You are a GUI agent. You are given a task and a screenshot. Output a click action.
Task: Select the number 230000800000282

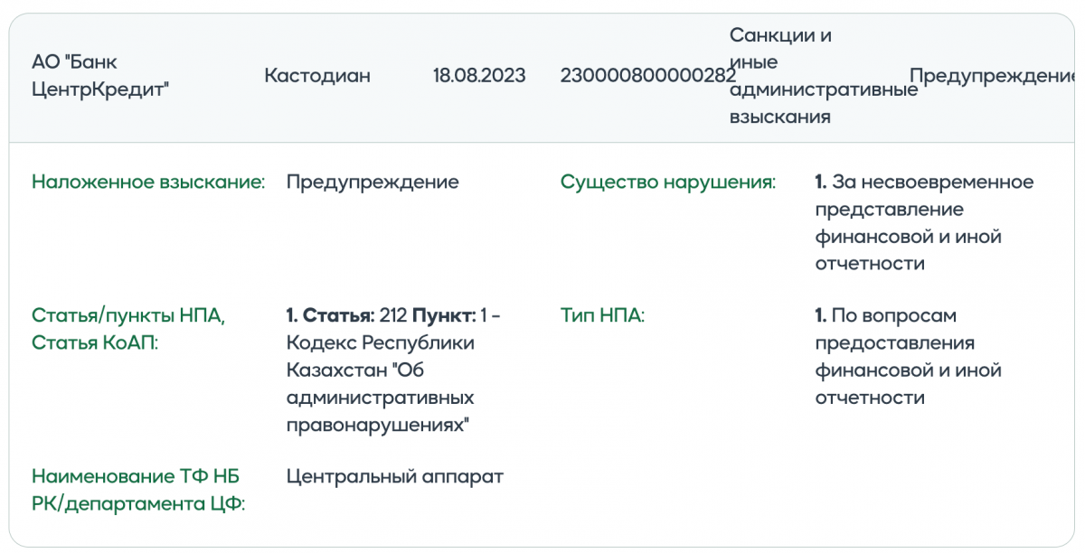click(x=648, y=76)
